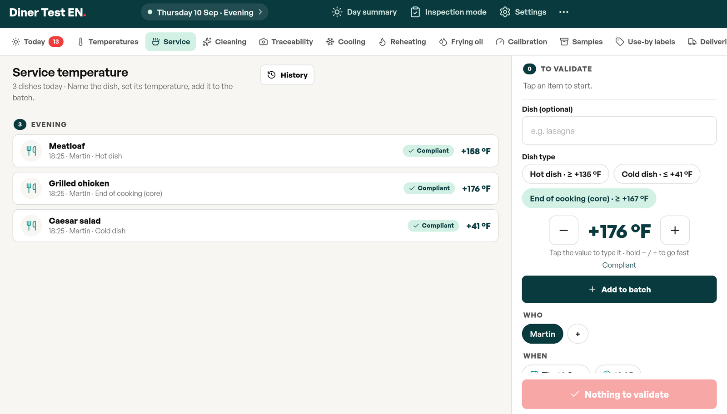Viewport: 727px width, 414px height.
Task: Open the Reheating tab
Action: pyautogui.click(x=403, y=42)
